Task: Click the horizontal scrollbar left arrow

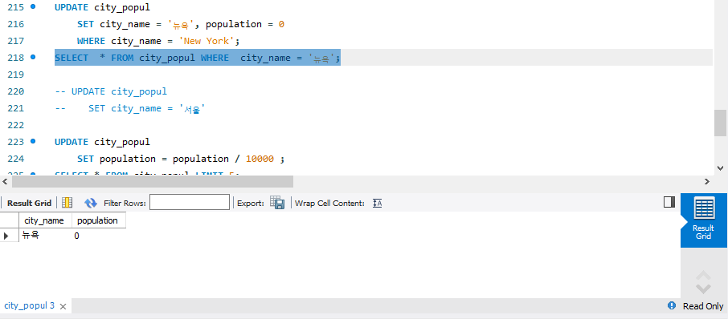Action: click(x=5, y=181)
